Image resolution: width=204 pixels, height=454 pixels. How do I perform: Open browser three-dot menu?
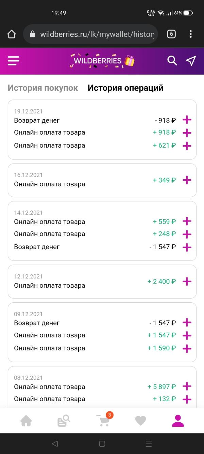(x=191, y=34)
